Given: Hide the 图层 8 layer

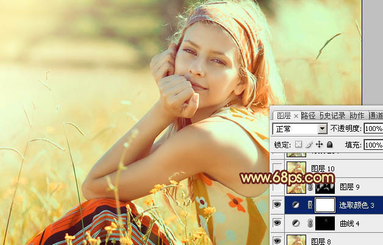Looking at the screenshot, I should [277, 241].
